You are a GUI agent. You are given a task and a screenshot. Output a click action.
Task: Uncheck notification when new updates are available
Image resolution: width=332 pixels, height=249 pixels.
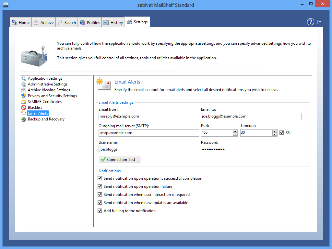pos(100,203)
